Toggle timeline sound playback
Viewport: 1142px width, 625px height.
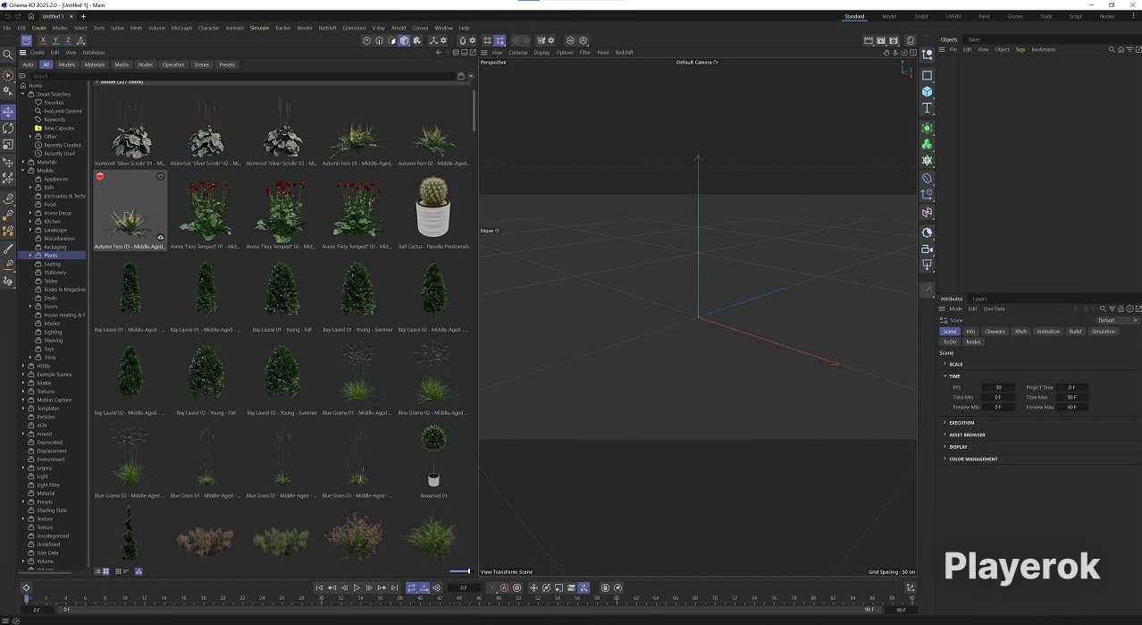(436, 587)
